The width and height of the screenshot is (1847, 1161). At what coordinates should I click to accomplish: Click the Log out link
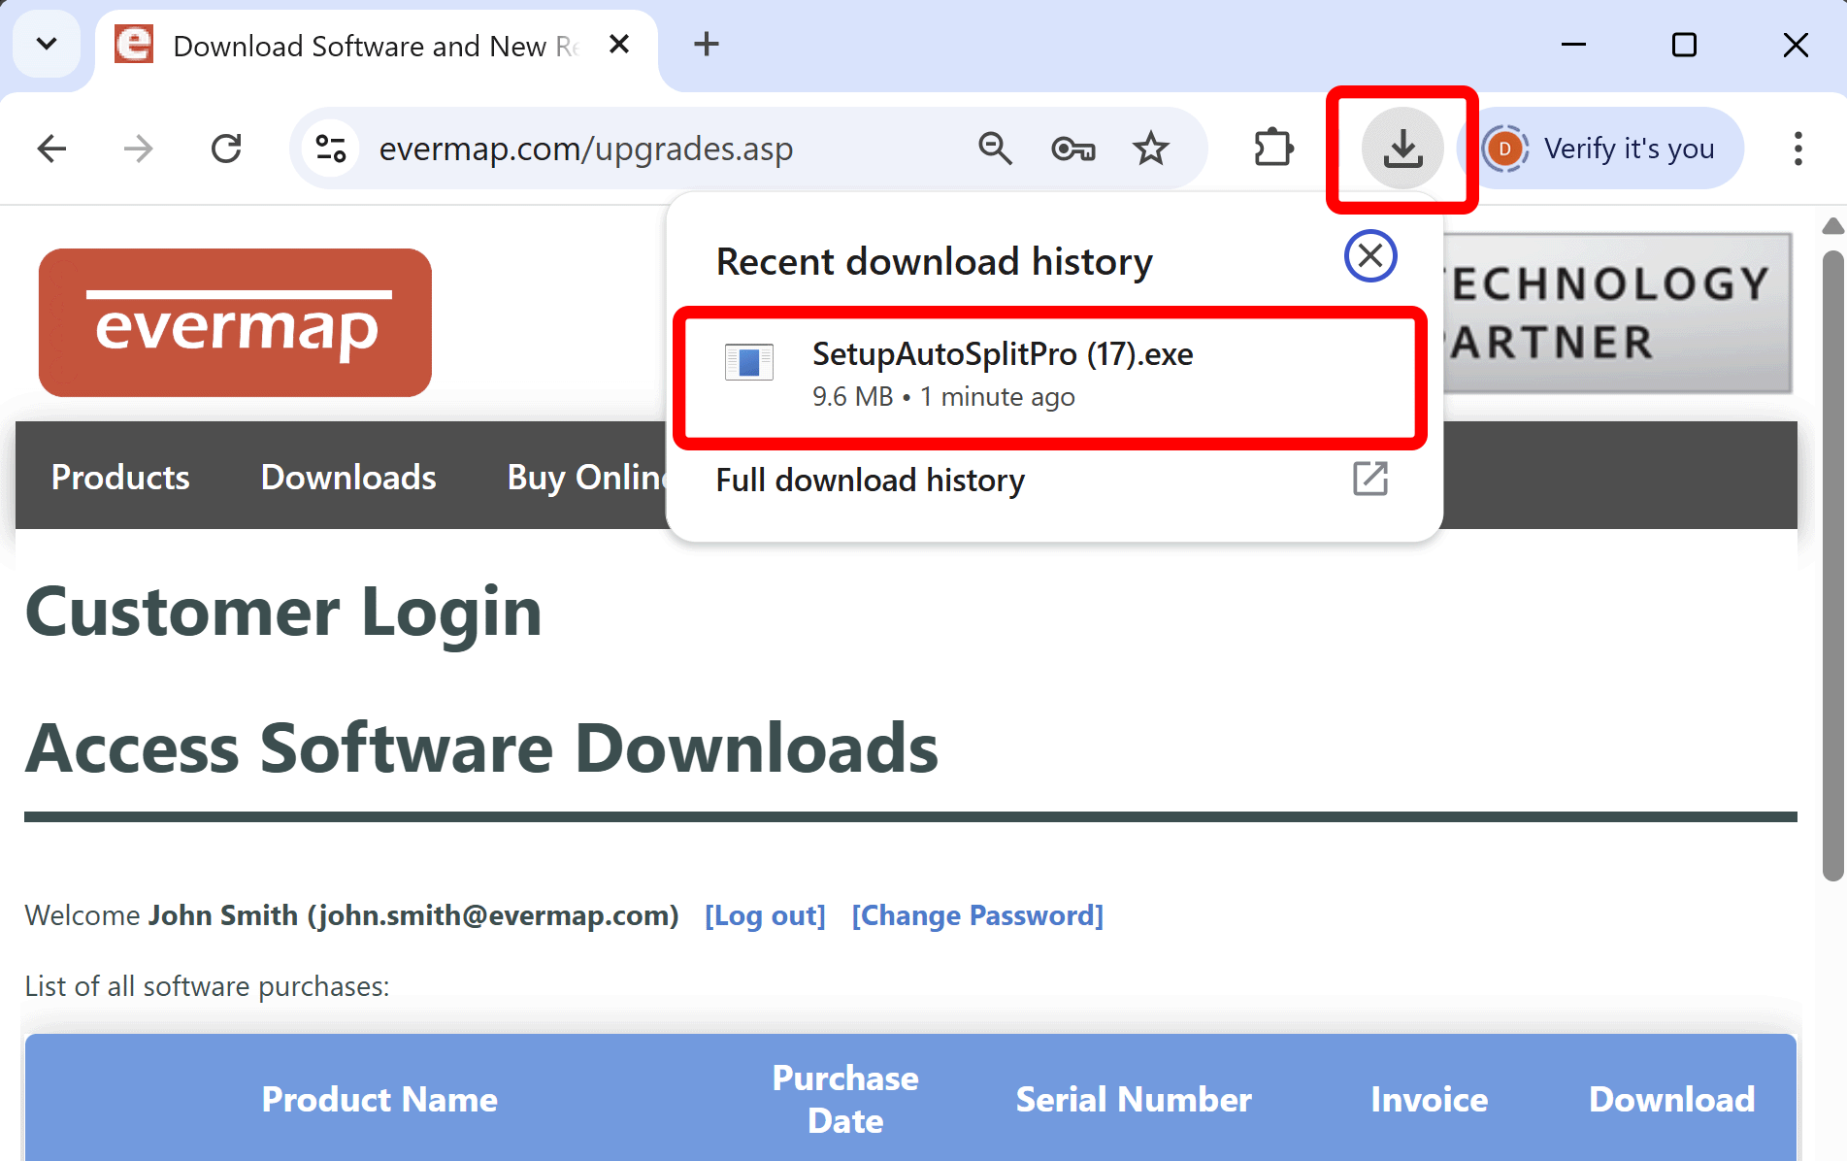click(765, 915)
